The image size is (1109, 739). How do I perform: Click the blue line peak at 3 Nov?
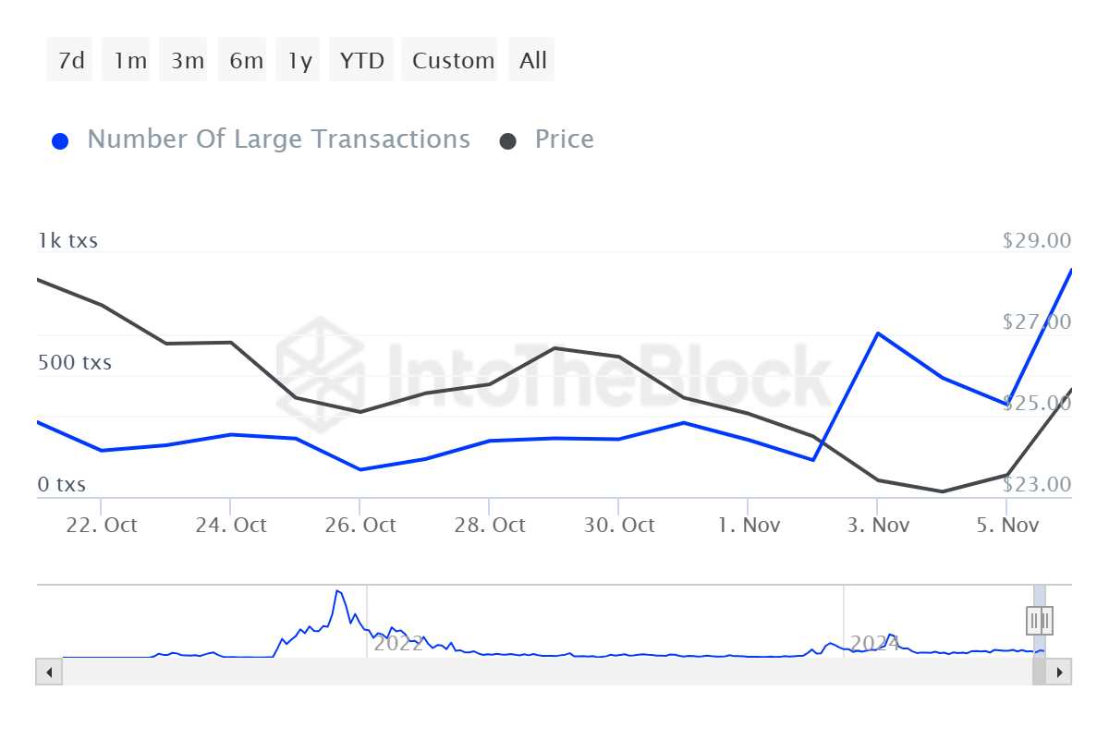877,333
